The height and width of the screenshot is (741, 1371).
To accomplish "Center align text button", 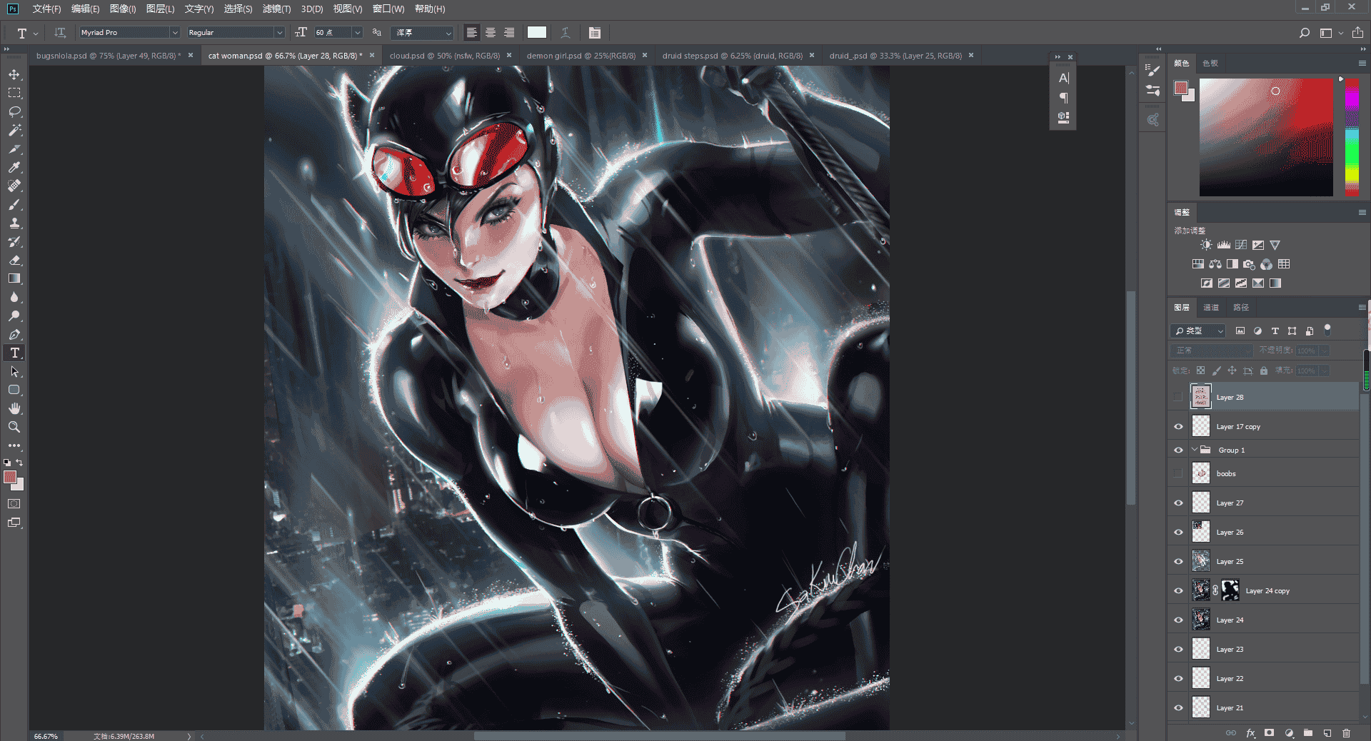I will [490, 32].
